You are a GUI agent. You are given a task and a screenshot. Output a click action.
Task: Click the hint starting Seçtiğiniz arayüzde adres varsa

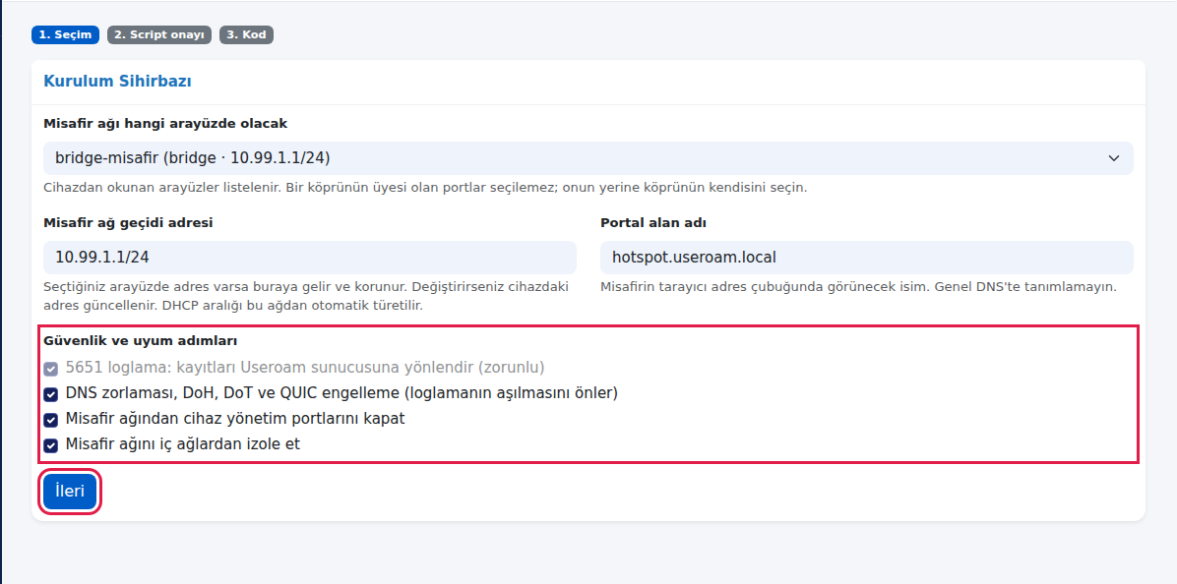point(306,296)
